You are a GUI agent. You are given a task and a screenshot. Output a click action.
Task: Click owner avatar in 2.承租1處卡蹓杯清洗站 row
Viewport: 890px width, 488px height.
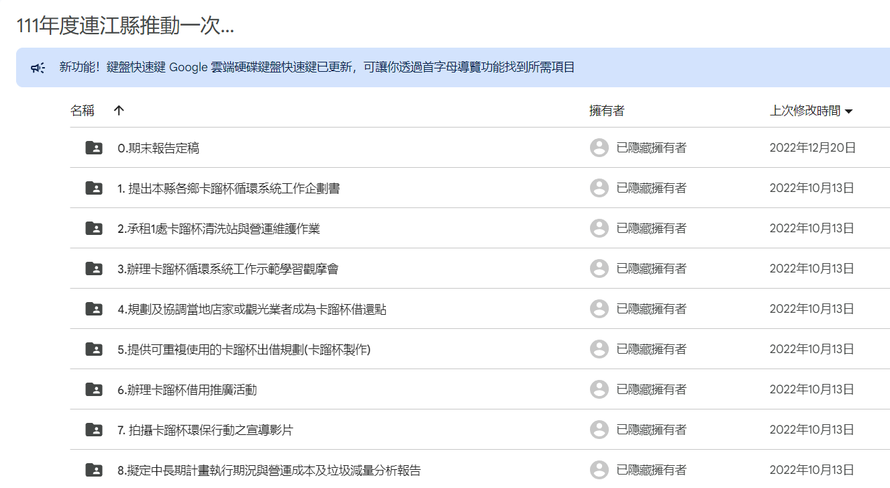pos(599,228)
